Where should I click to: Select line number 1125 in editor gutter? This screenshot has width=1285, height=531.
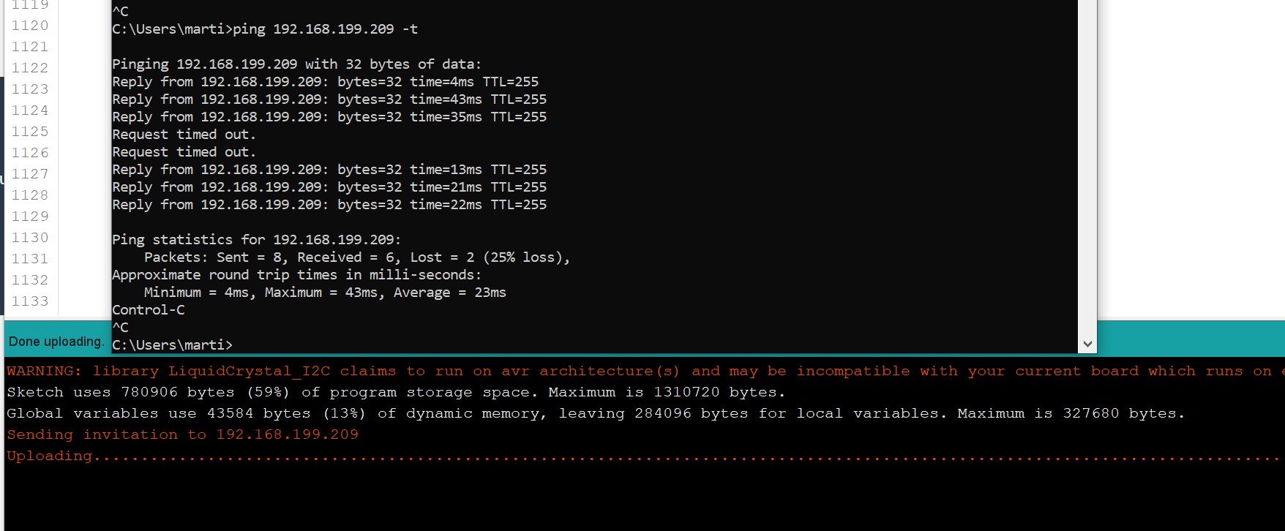(x=30, y=132)
